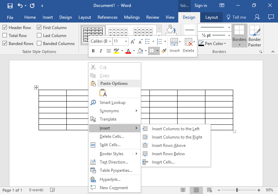Click the table move handle icon
This screenshot has height=194, width=278.
pos(36,87)
